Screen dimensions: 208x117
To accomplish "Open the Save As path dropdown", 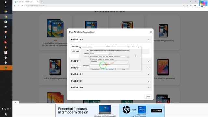I will pyautogui.click(x=125, y=57).
